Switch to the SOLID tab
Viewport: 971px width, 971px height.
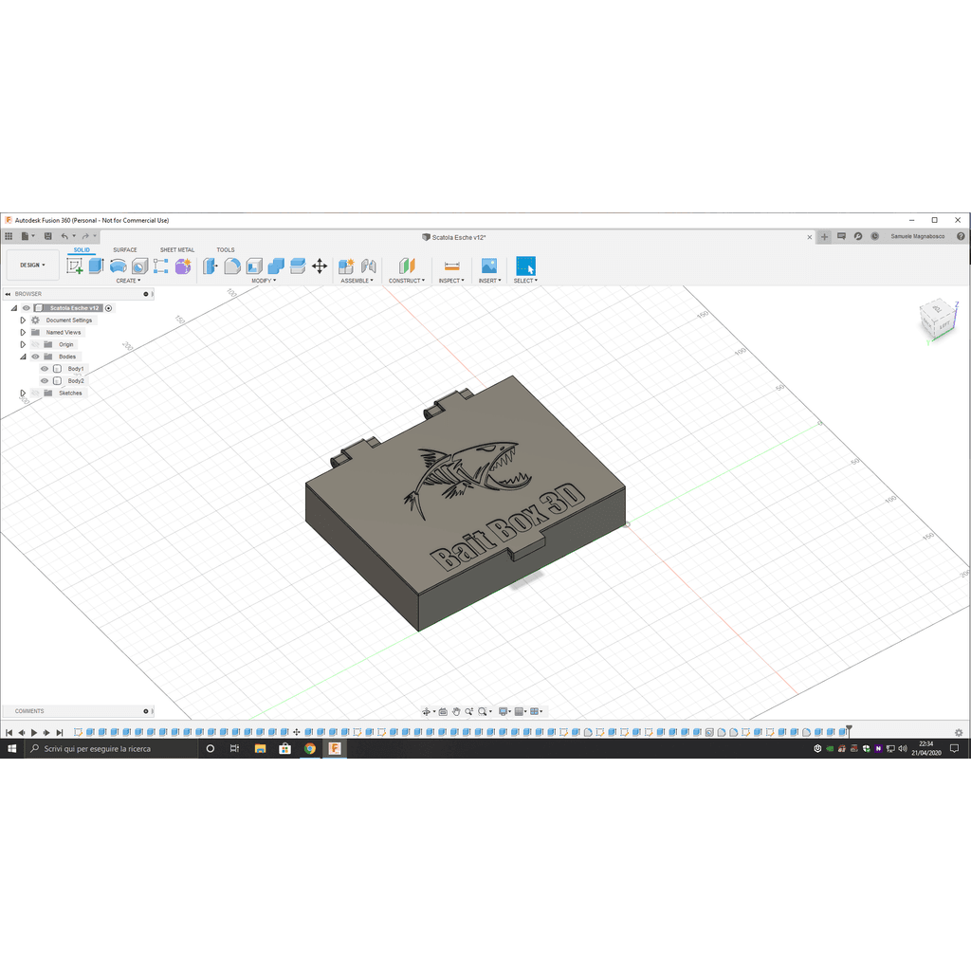tap(82, 250)
